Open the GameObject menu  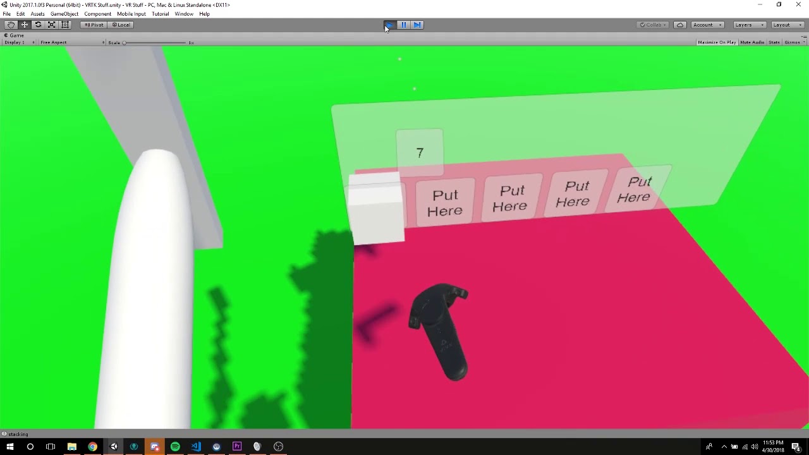coord(64,14)
